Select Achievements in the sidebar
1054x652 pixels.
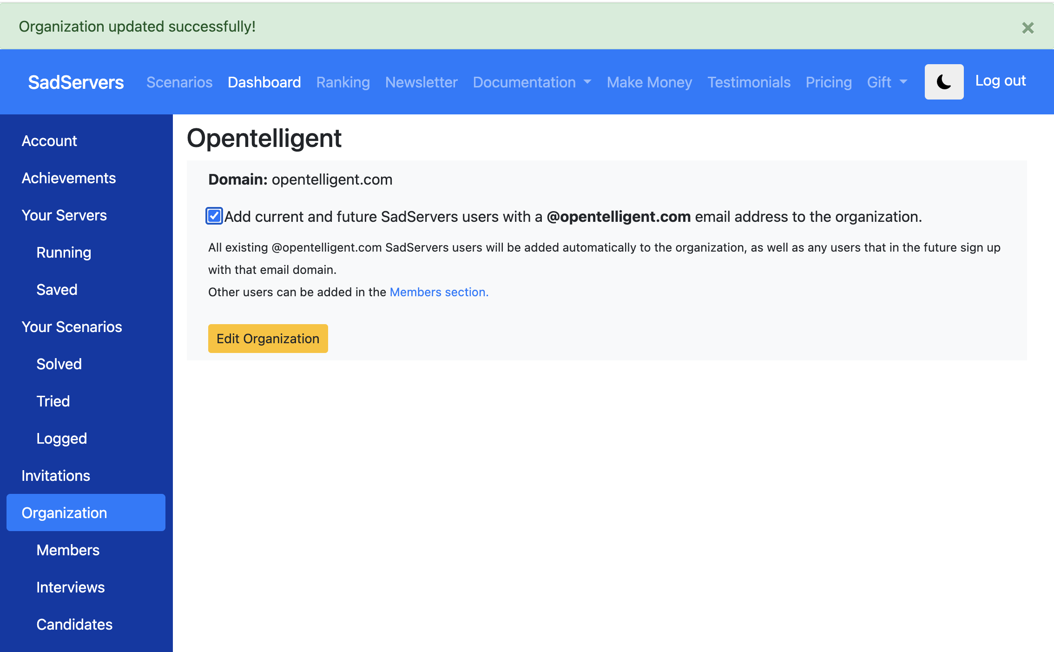pyautogui.click(x=69, y=178)
